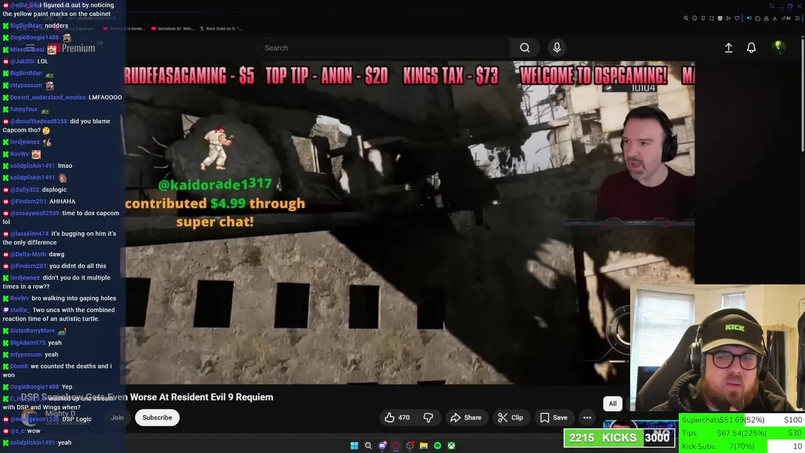Click the browser heart bookmark icon
805x453 pixels.
737,18
